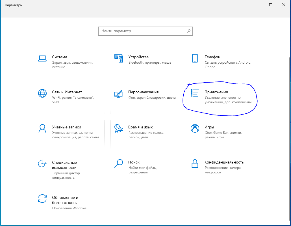Screen dimensions: 291x226
Task: Select the Время и язык title
Action: (140, 127)
